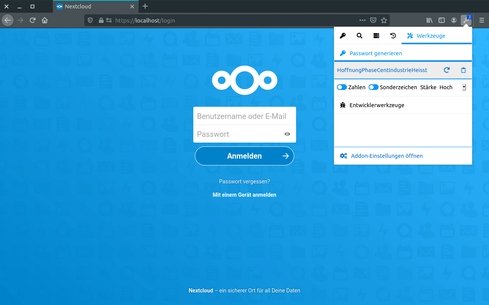Image resolution: width=489 pixels, height=305 pixels.
Task: Regenerate password with the refresh icon
Action: pyautogui.click(x=447, y=70)
